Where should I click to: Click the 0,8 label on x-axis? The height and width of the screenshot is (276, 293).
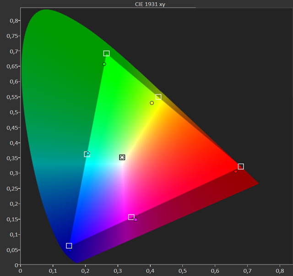coord(280,271)
